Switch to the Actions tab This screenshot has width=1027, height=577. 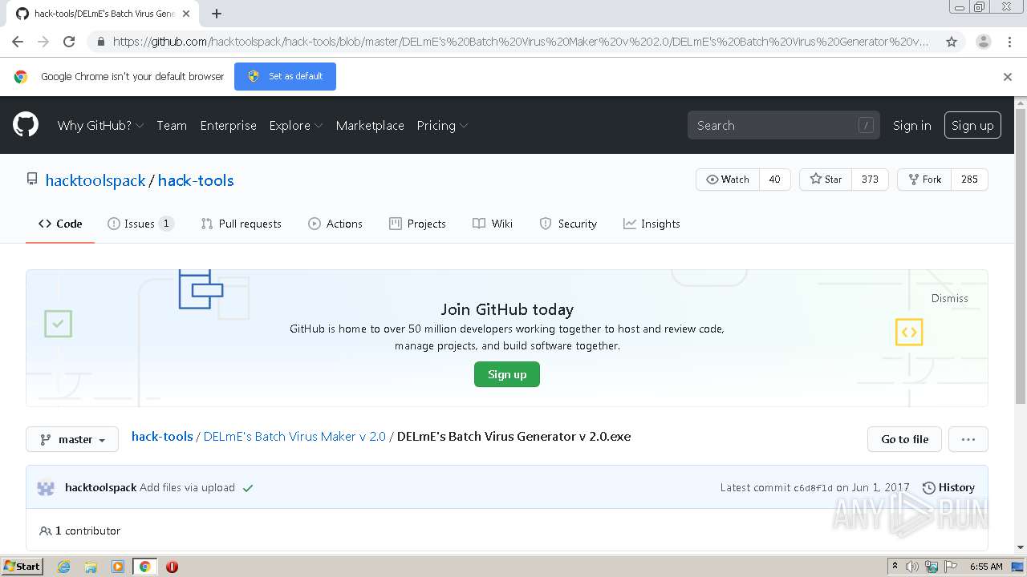335,224
